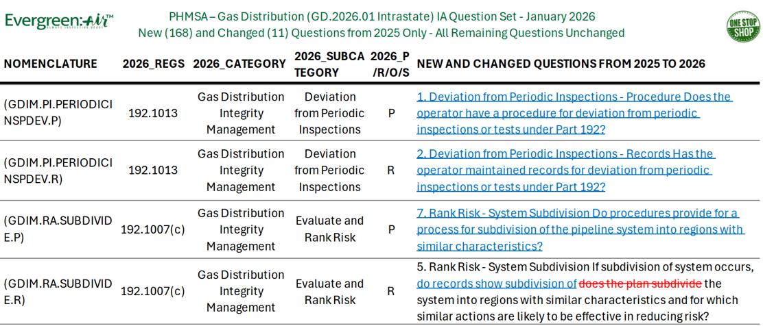Click the 2026_SUBCATEGORY column header

[x=329, y=64]
